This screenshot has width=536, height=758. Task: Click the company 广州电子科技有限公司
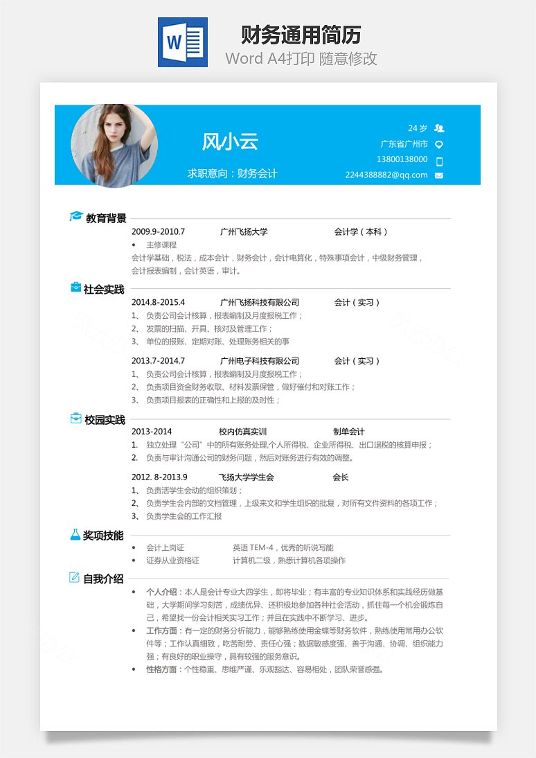click(x=260, y=360)
